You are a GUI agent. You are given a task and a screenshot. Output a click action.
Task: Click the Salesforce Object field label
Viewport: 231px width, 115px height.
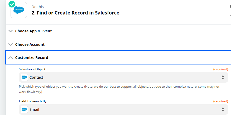pos(32,69)
